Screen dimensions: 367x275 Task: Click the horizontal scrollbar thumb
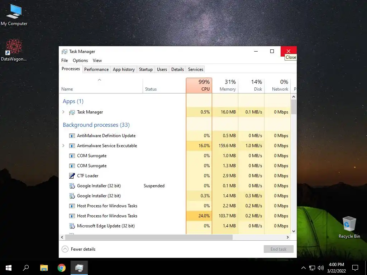coord(149,237)
